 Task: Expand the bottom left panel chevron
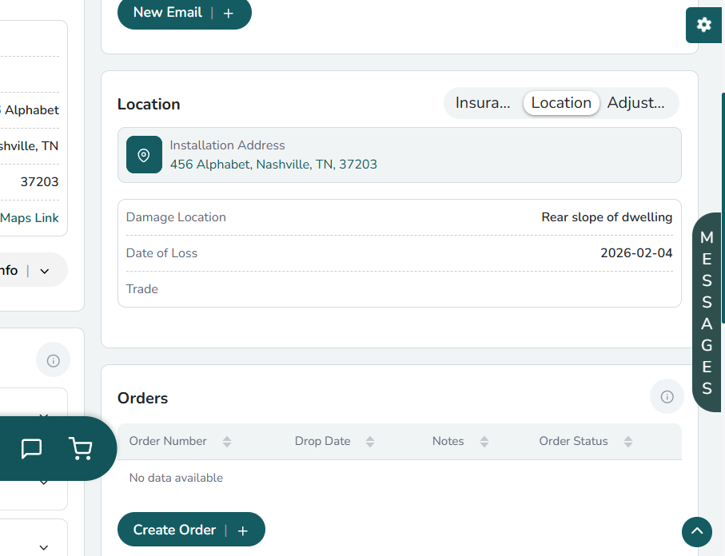44,547
